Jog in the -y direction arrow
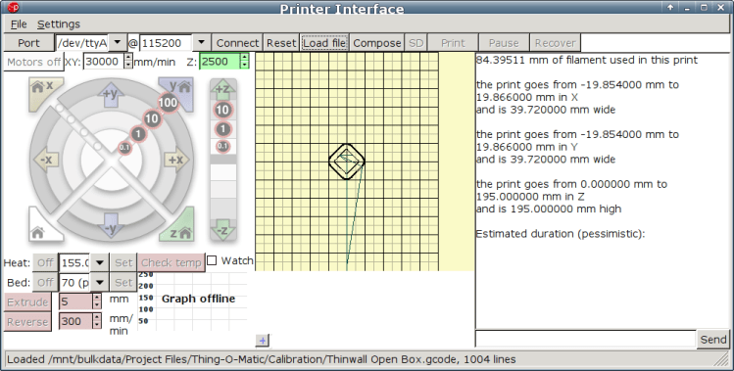 [x=111, y=226]
